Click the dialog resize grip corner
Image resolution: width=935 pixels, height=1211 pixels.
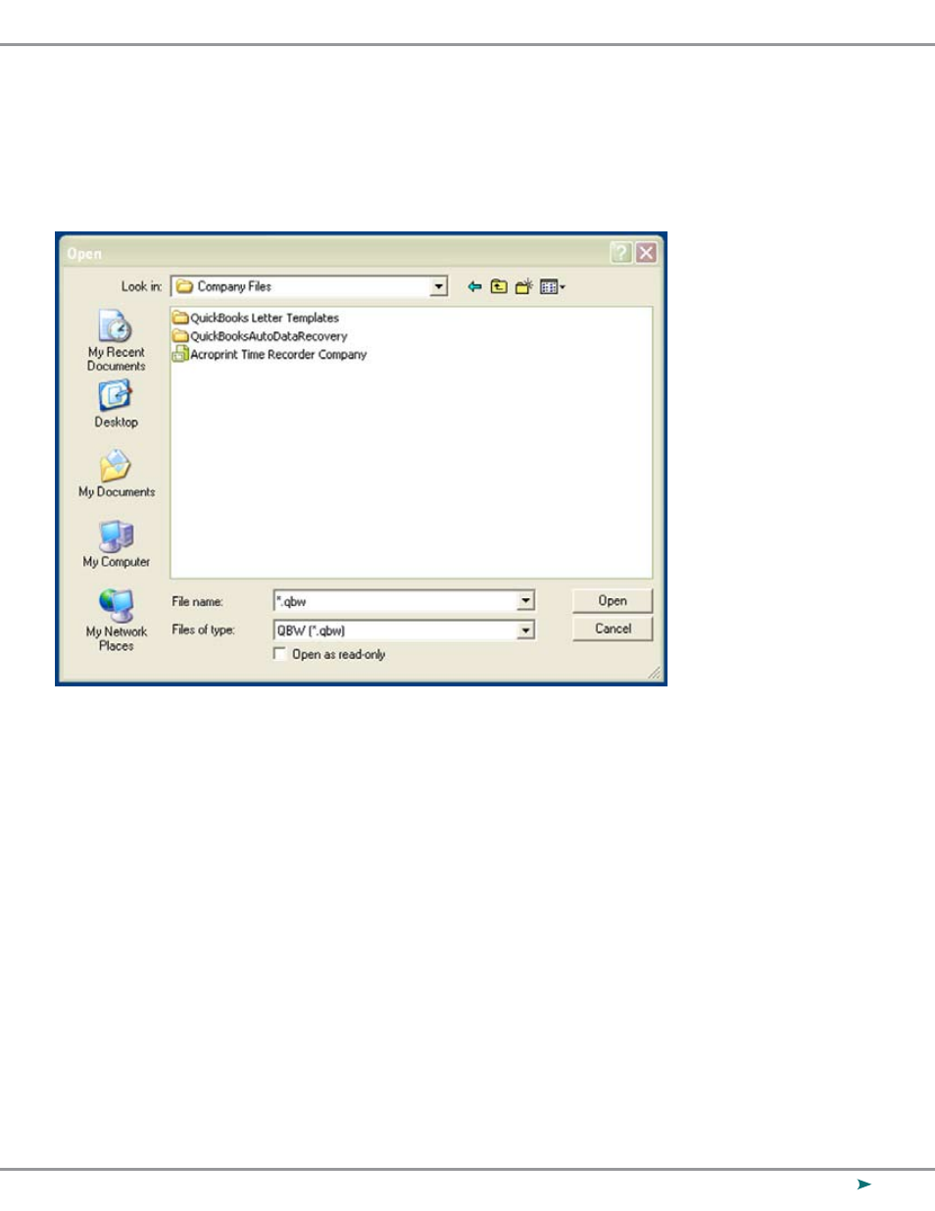(x=654, y=672)
